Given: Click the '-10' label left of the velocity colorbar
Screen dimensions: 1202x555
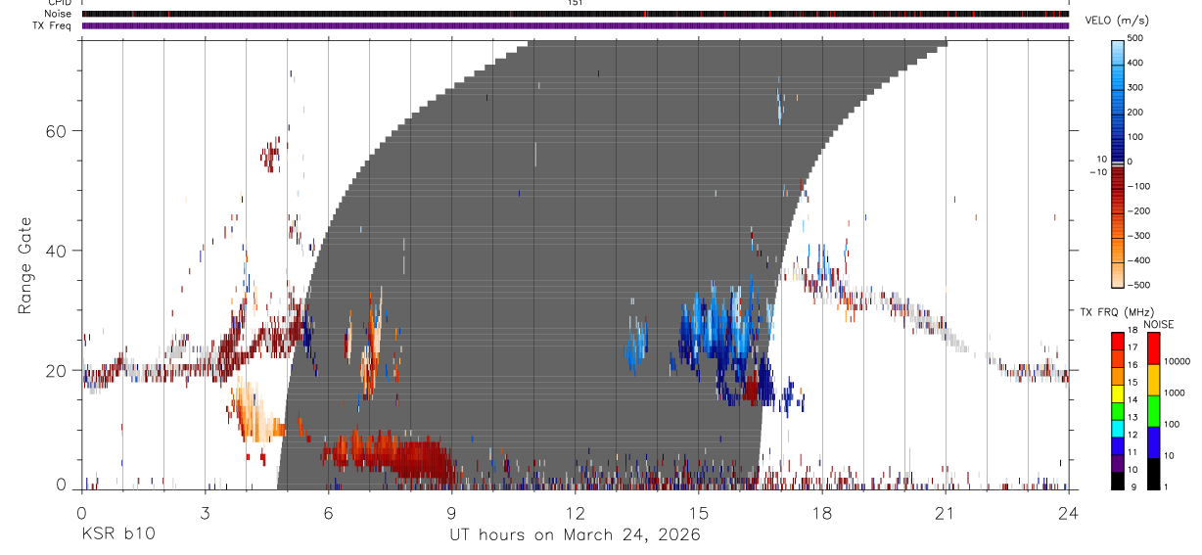Looking at the screenshot, I should pos(1097,172).
